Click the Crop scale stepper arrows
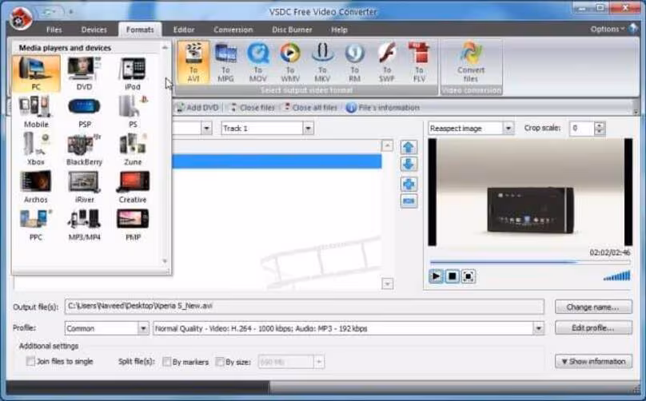Viewport: 646px width, 401px height. pyautogui.click(x=600, y=129)
